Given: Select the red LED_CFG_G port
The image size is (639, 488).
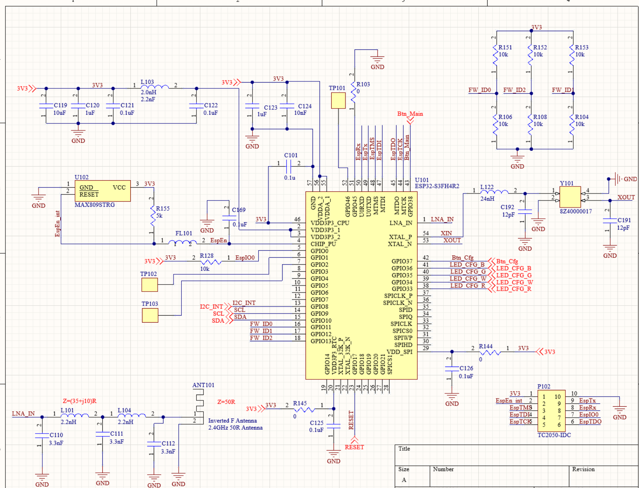Looking at the screenshot, I should pyautogui.click(x=510, y=275).
